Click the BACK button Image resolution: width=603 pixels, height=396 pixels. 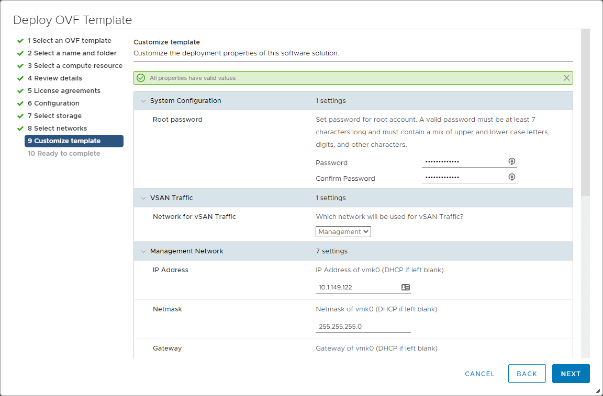tap(527, 374)
